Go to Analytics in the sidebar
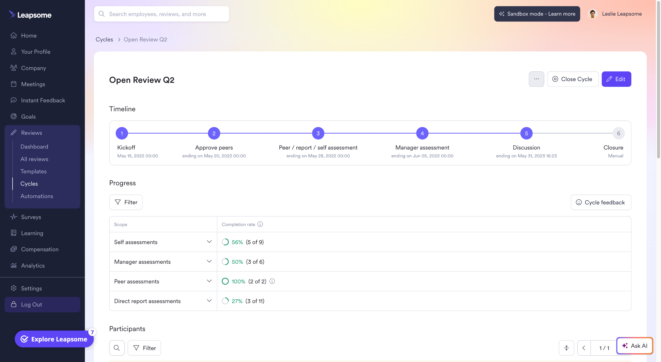 [x=33, y=266]
